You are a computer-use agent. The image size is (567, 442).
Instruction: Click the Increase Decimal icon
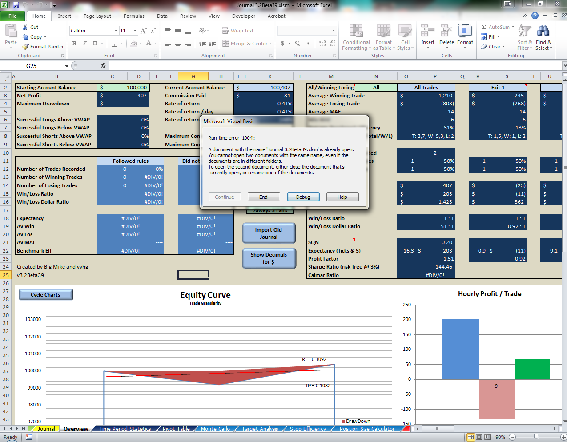322,44
